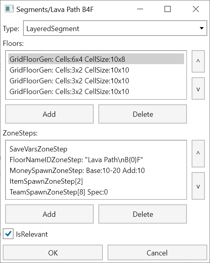Toggle the IsRelevant checkbox
Screen dimensions: 210x263
pyautogui.click(x=8, y=234)
